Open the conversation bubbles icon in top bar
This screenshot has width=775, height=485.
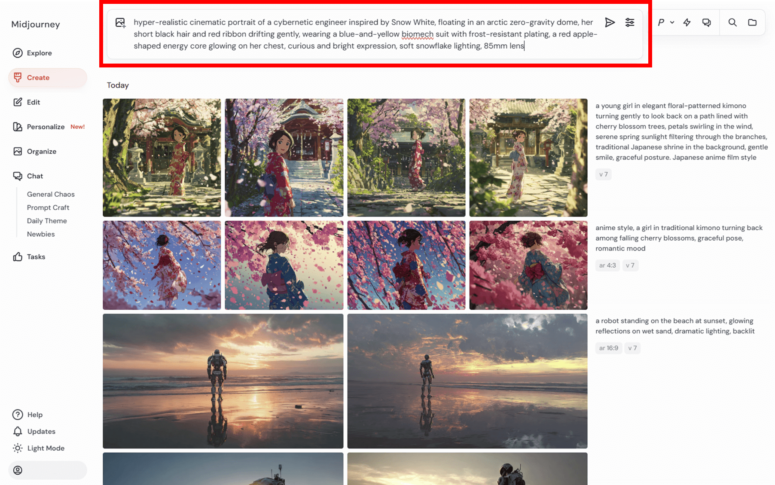click(x=707, y=22)
